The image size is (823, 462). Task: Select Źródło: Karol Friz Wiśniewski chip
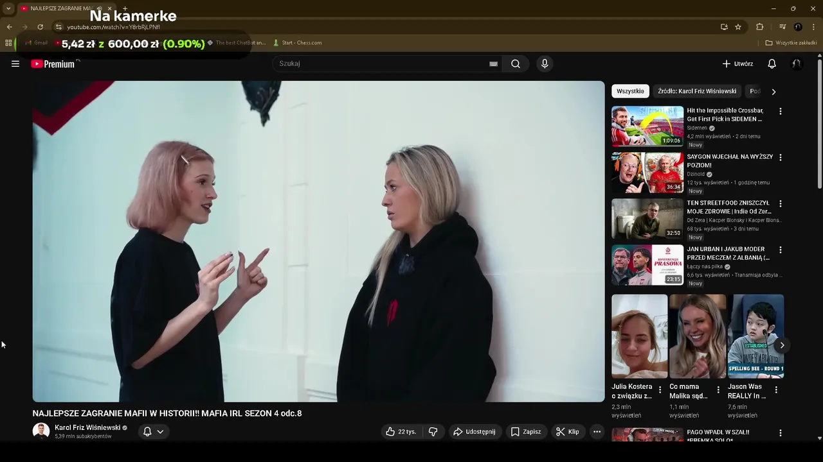(x=697, y=91)
